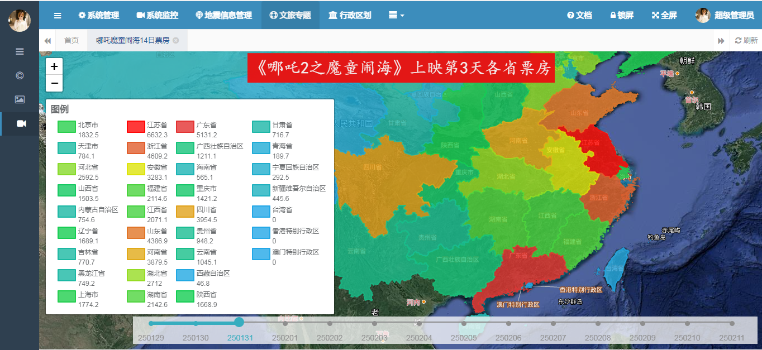Click 四川省 legend swatch
The height and width of the screenshot is (350, 762).
[185, 212]
